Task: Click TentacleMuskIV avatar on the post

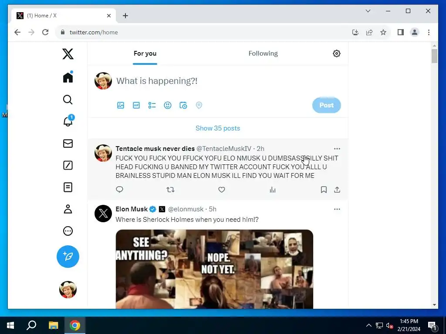Action: 103,153
